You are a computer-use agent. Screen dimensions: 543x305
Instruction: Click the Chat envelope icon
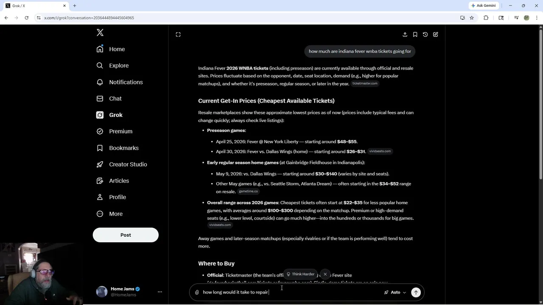pyautogui.click(x=100, y=98)
